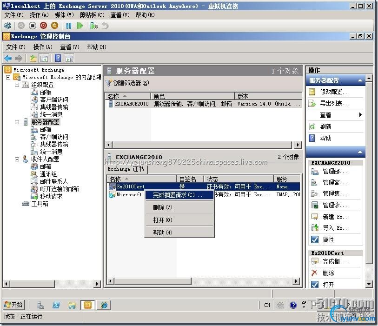The height and width of the screenshot is (326, 378).
Task: Select the EXCHANGE2010 server row
Action: click(204, 104)
